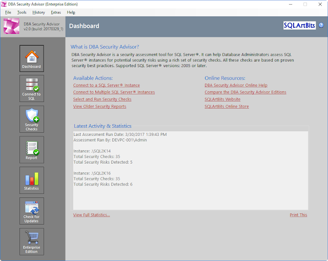
Task: Click the Enterprise Edition cart icon
Action: (x=32, y=242)
